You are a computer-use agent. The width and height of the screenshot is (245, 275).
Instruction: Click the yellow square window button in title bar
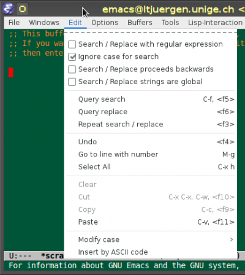23,9
